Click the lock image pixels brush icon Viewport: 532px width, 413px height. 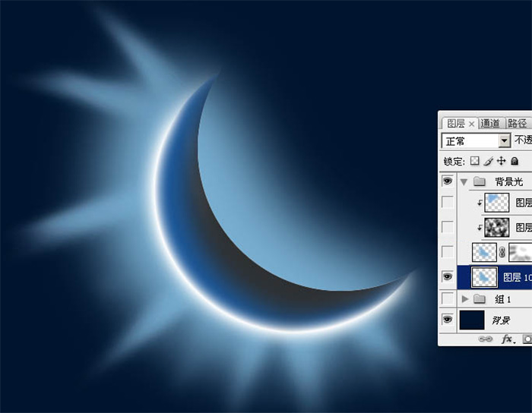tap(487, 161)
